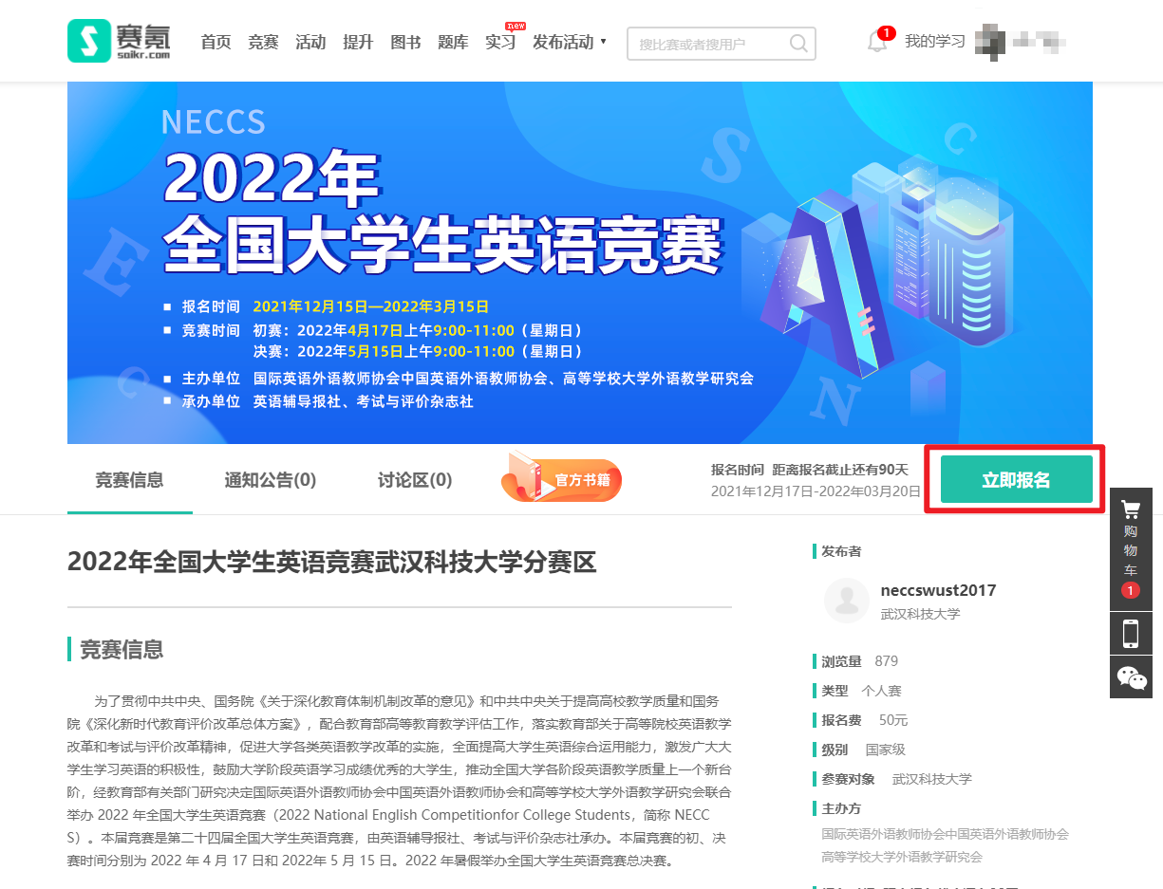This screenshot has width=1163, height=889.
Task: Switch to the 通知公告(0) tab
Action: point(270,480)
